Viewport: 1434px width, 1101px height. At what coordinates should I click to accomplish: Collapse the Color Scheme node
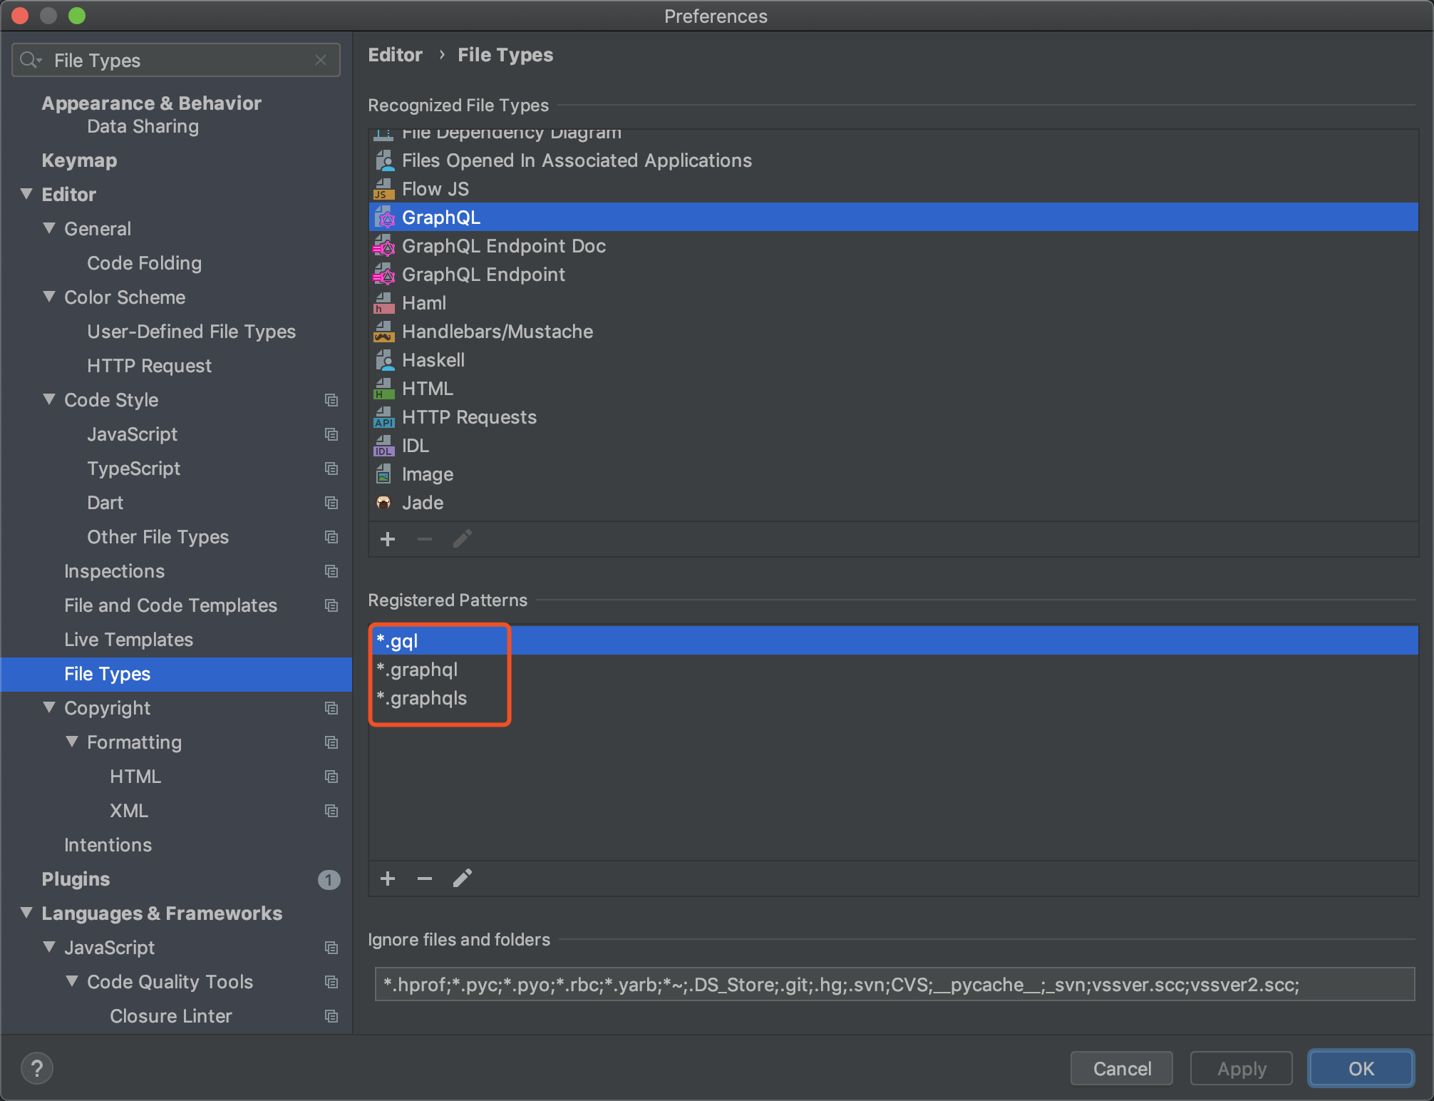click(49, 297)
